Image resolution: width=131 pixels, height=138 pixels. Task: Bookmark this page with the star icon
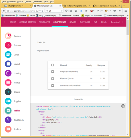pyautogui.click(x=66, y=11)
